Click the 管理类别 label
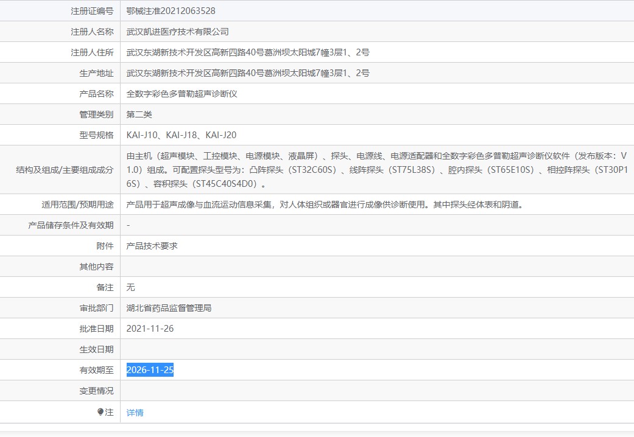 pos(97,114)
